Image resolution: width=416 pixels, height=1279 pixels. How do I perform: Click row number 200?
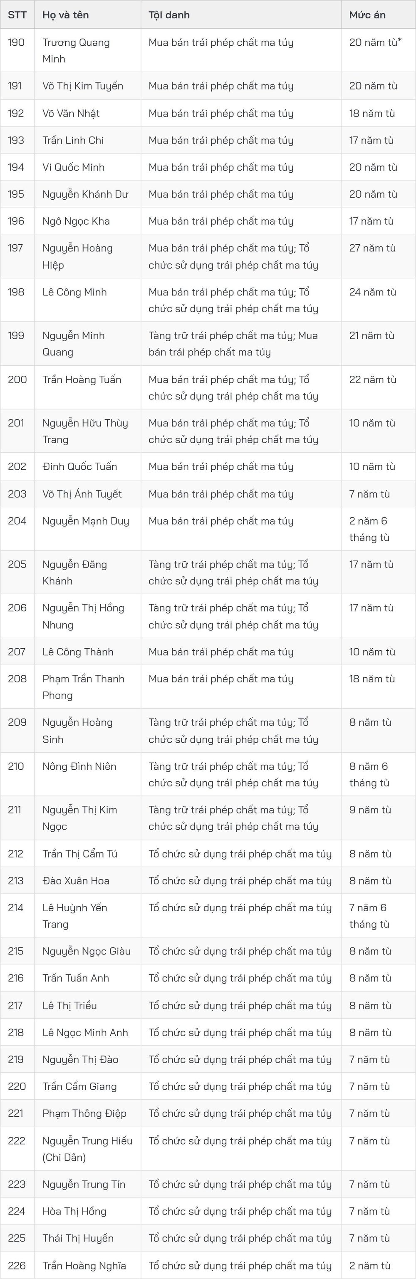point(17,379)
